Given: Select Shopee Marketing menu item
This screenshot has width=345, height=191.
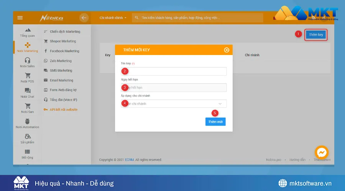Looking at the screenshot, I should [62, 41].
